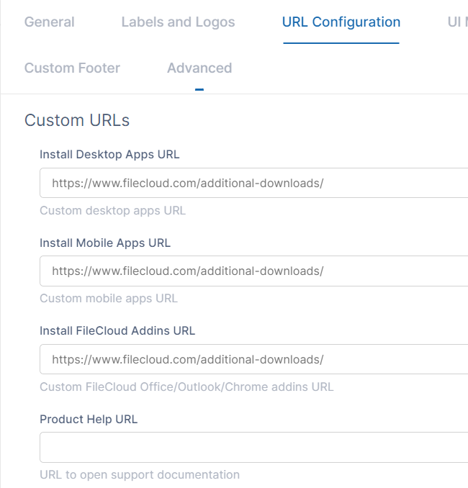Select the URL Configuration tab
Image resolution: width=468 pixels, height=488 pixels.
coord(341,22)
